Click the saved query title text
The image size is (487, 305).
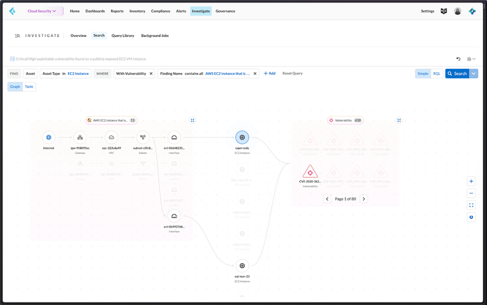click(x=81, y=59)
